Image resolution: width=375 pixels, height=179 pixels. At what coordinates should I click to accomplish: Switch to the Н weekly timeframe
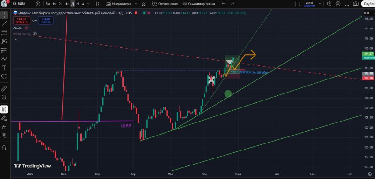77,4
